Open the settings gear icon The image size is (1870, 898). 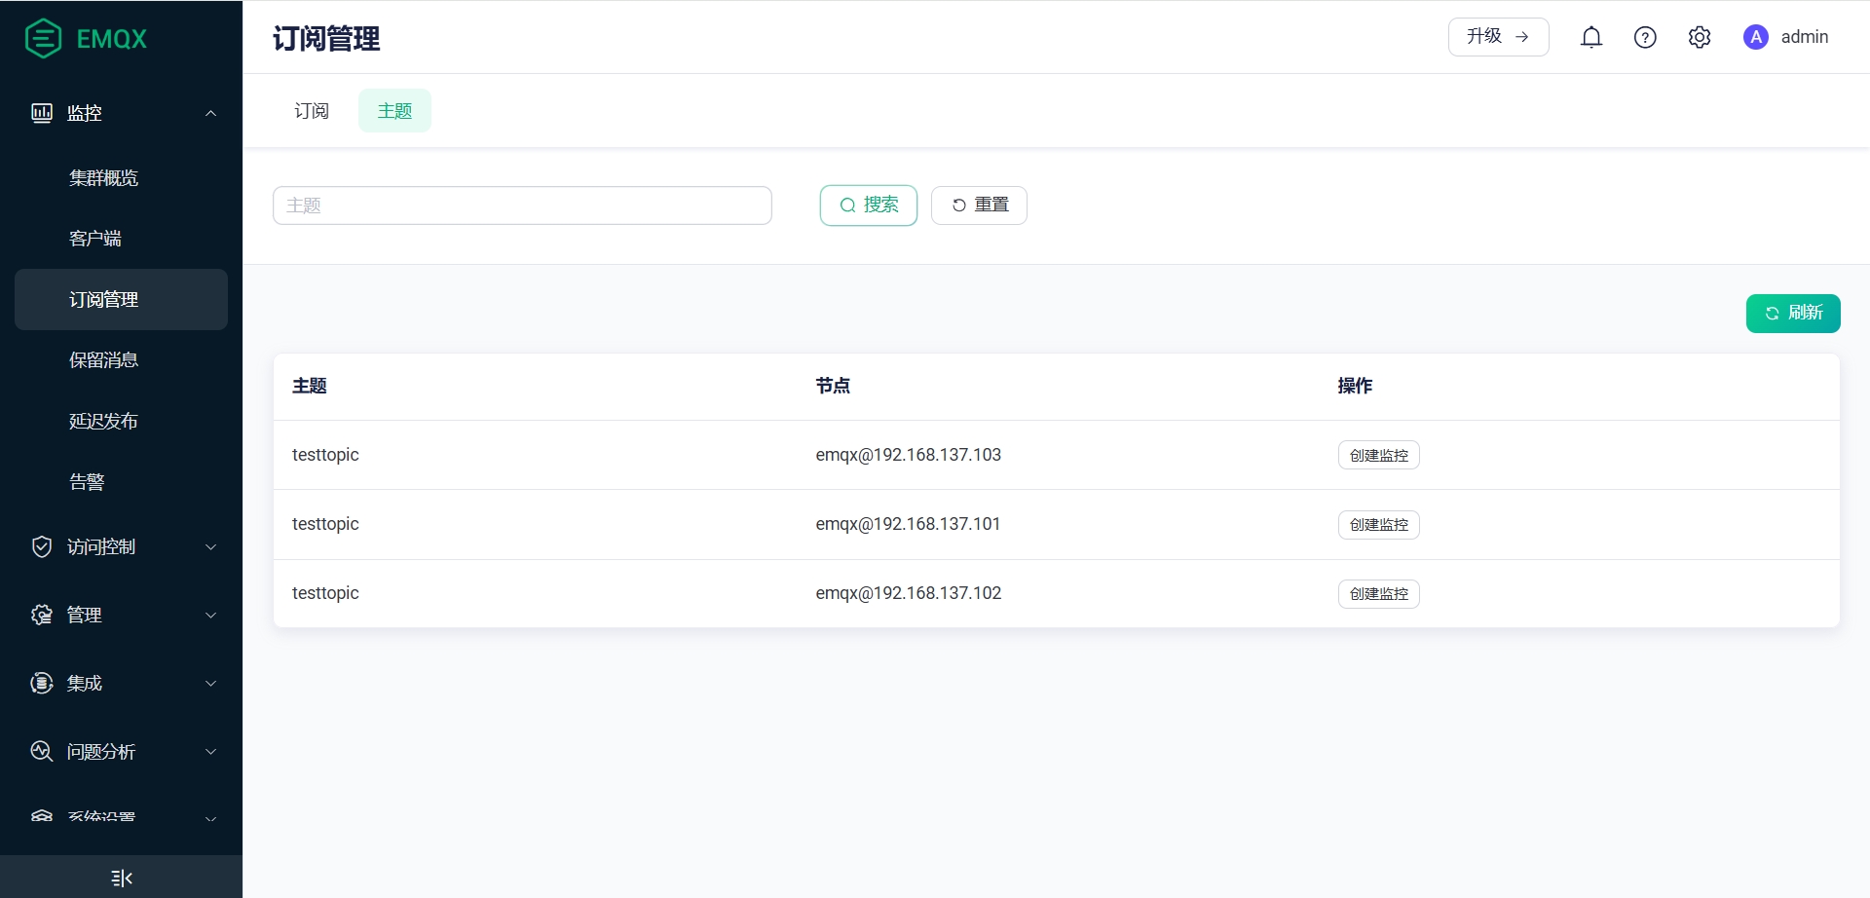coord(1699,37)
